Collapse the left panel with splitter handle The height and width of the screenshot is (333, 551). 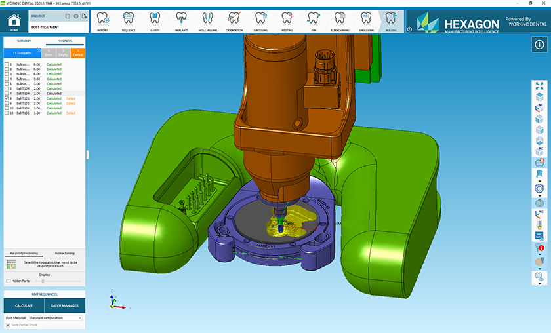[x=87, y=154]
